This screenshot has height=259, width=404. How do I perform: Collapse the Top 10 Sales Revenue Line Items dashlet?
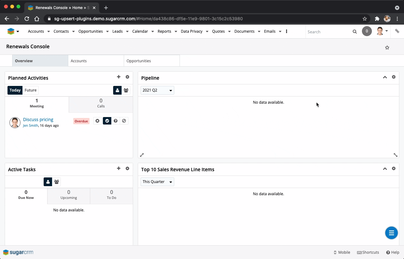385,168
